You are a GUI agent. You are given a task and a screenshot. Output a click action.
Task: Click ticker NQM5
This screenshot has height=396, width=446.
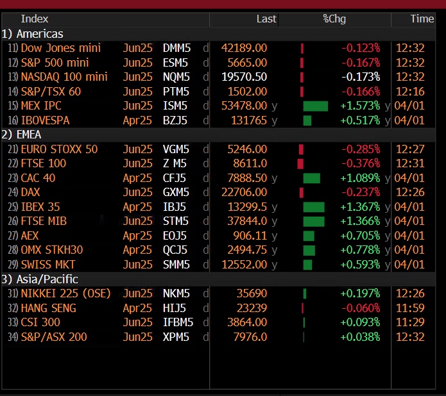coord(176,77)
